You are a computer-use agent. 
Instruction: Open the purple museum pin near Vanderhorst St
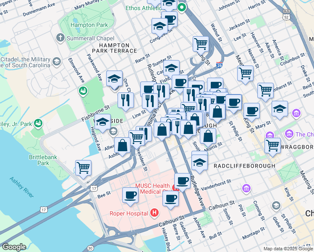coord(246,189)
